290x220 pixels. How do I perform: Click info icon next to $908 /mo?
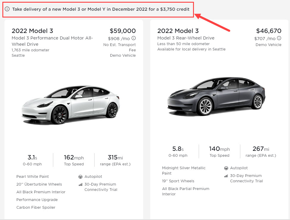[134, 38]
